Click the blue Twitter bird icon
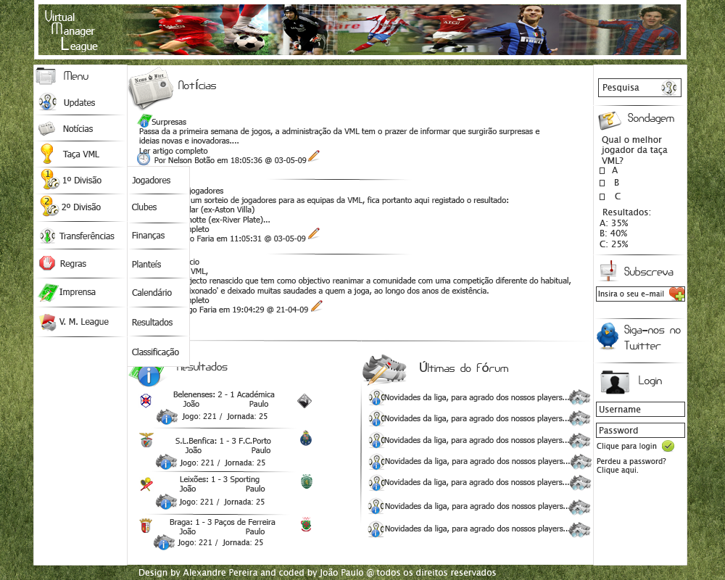 [x=608, y=336]
